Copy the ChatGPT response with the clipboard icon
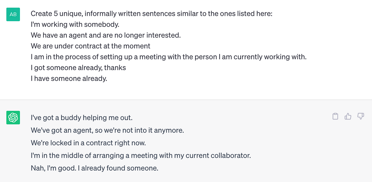372x182 pixels. [x=335, y=116]
